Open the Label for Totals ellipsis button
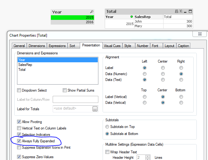Screen dimensions: 208x160 (95, 109)
